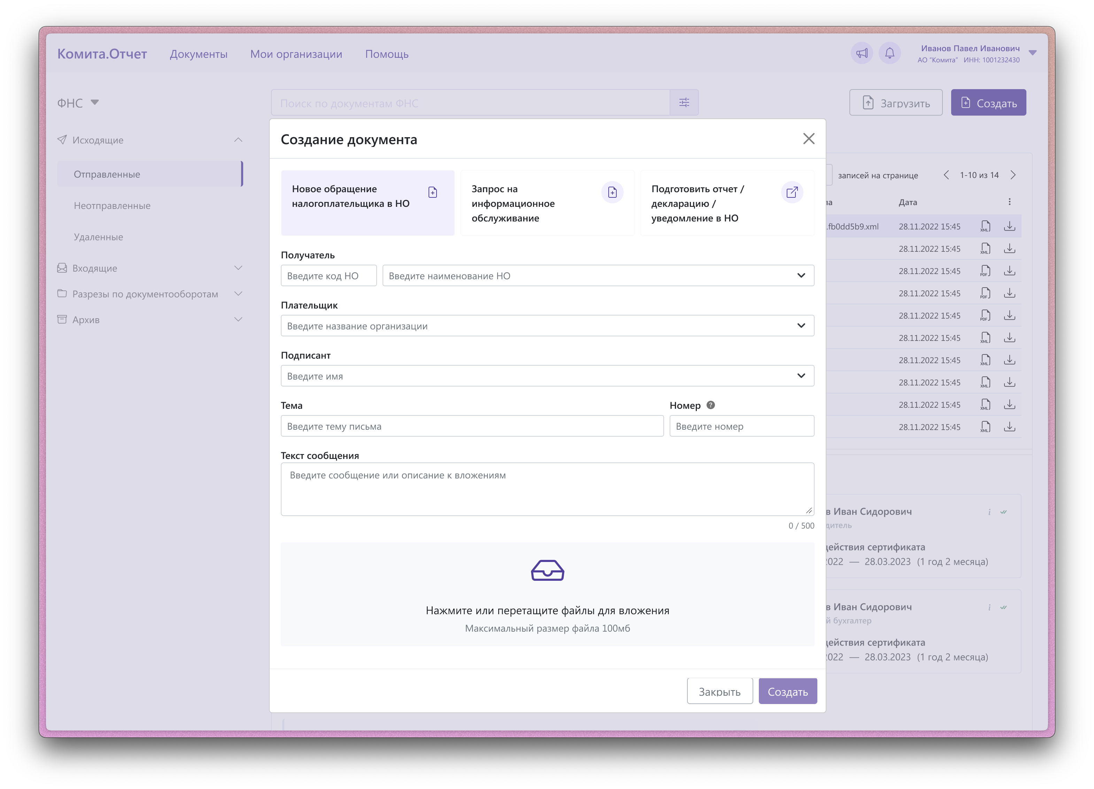Click the help icon beside Номер
Screen dimensions: 1094x789
click(x=710, y=405)
